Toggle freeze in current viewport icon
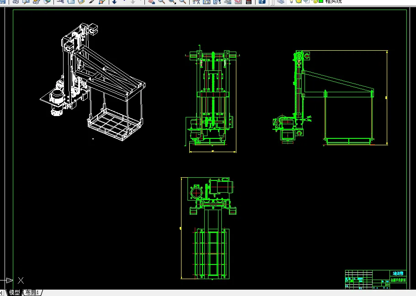416x296 pixels. pos(306,1)
